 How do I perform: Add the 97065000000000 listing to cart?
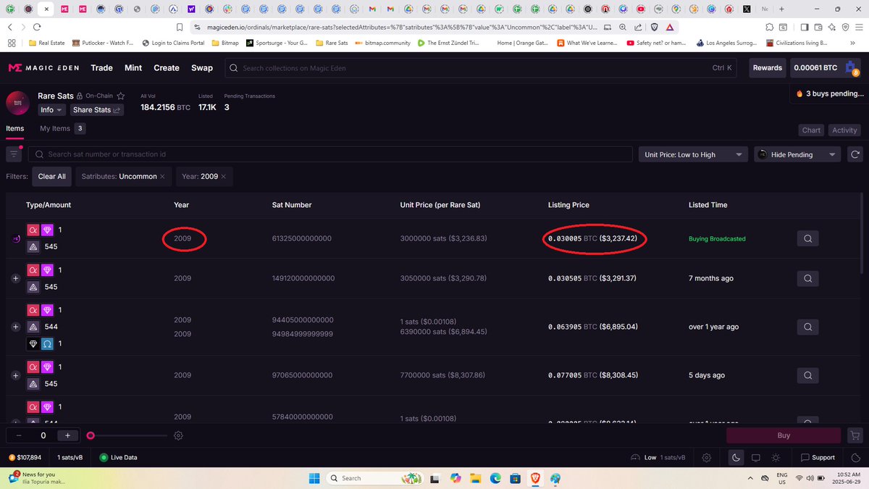pos(16,375)
